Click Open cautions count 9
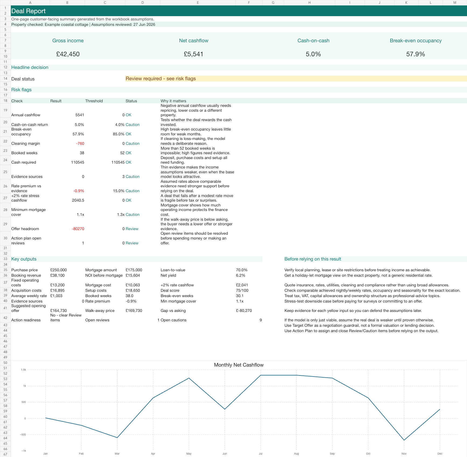This screenshot has width=467, height=457. [x=261, y=320]
